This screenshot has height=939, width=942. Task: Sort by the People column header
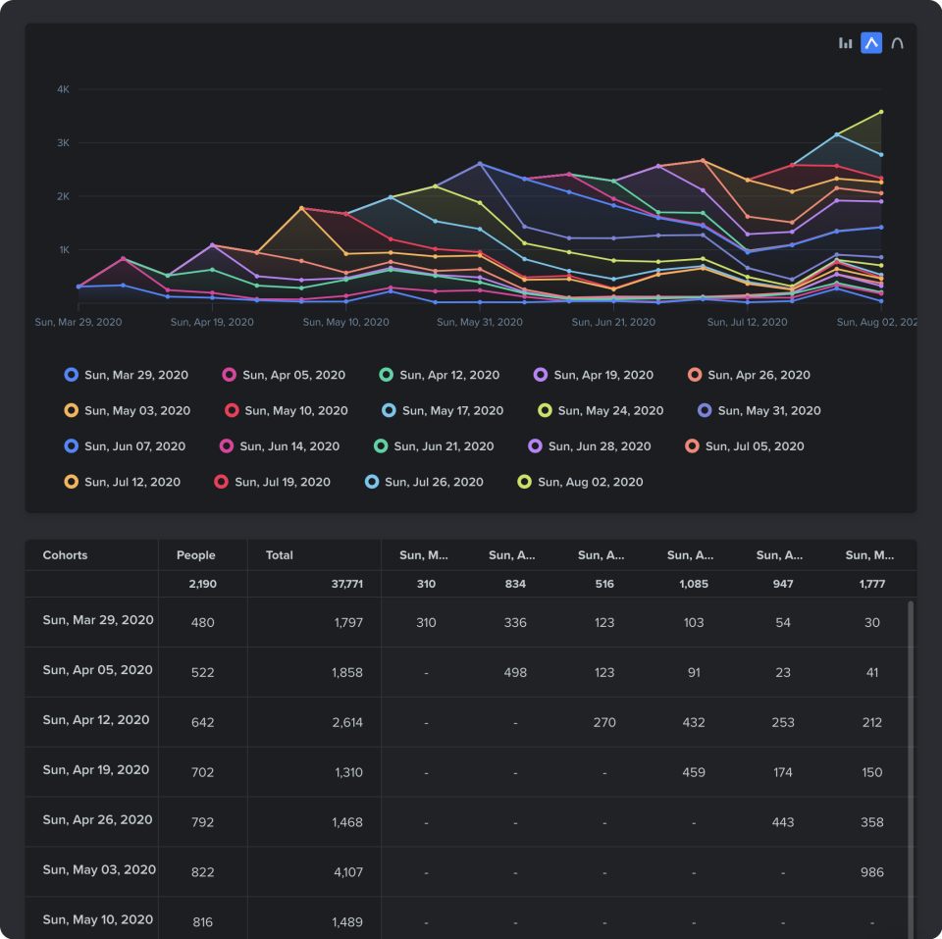click(195, 555)
